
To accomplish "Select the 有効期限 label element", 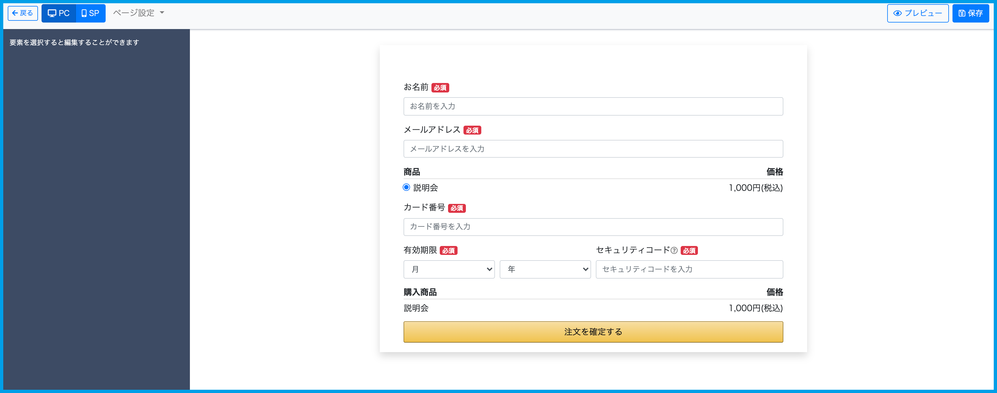I will pyautogui.click(x=420, y=250).
